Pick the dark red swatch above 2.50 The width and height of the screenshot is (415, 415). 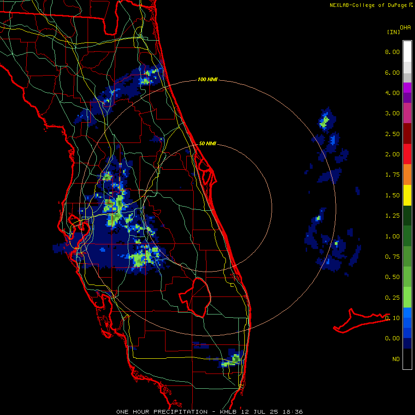407,134
